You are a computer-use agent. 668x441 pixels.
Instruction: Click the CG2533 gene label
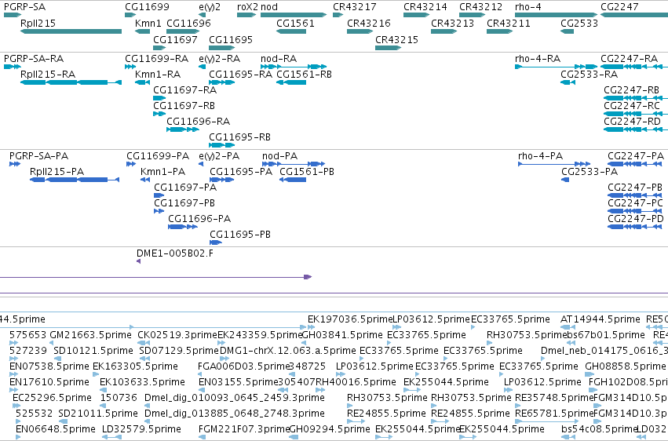pos(579,23)
